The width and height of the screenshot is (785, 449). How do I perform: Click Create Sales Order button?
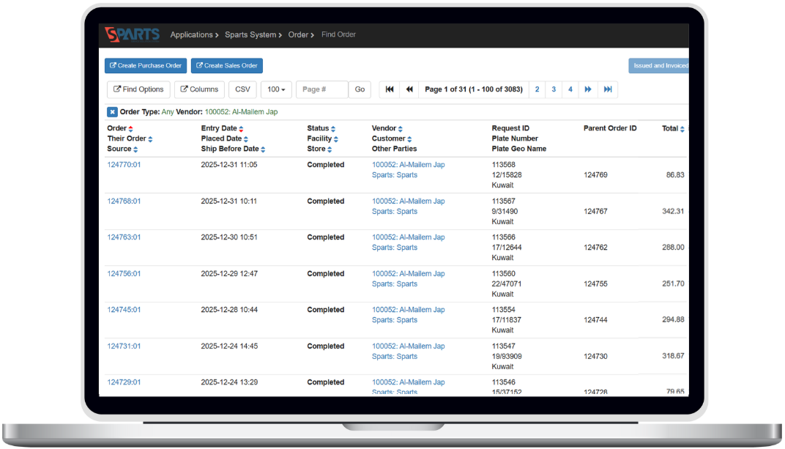click(226, 66)
